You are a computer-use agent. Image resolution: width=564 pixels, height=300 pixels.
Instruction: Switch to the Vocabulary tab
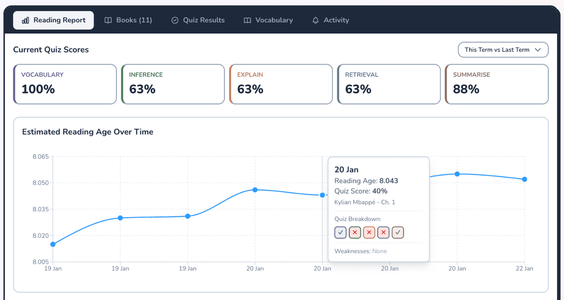268,20
